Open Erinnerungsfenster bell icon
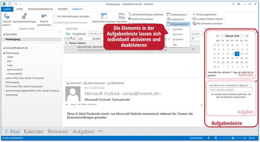Image resolution: width=260 pixels, height=142 pixels. click(x=194, y=14)
